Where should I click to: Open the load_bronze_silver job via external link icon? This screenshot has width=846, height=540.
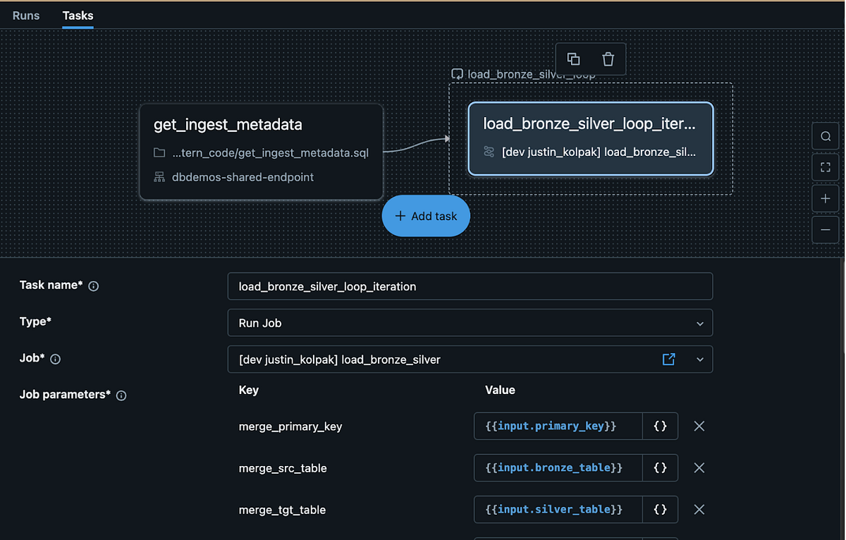668,359
